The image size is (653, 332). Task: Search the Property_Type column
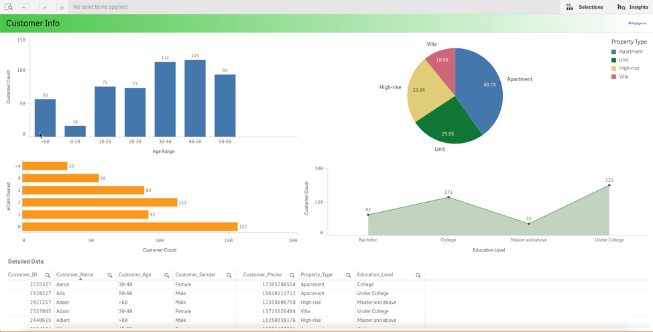349,275
